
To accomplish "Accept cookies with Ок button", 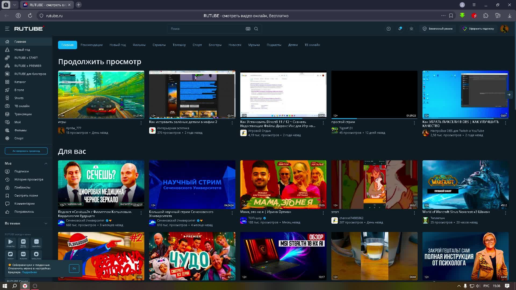I will point(74,268).
